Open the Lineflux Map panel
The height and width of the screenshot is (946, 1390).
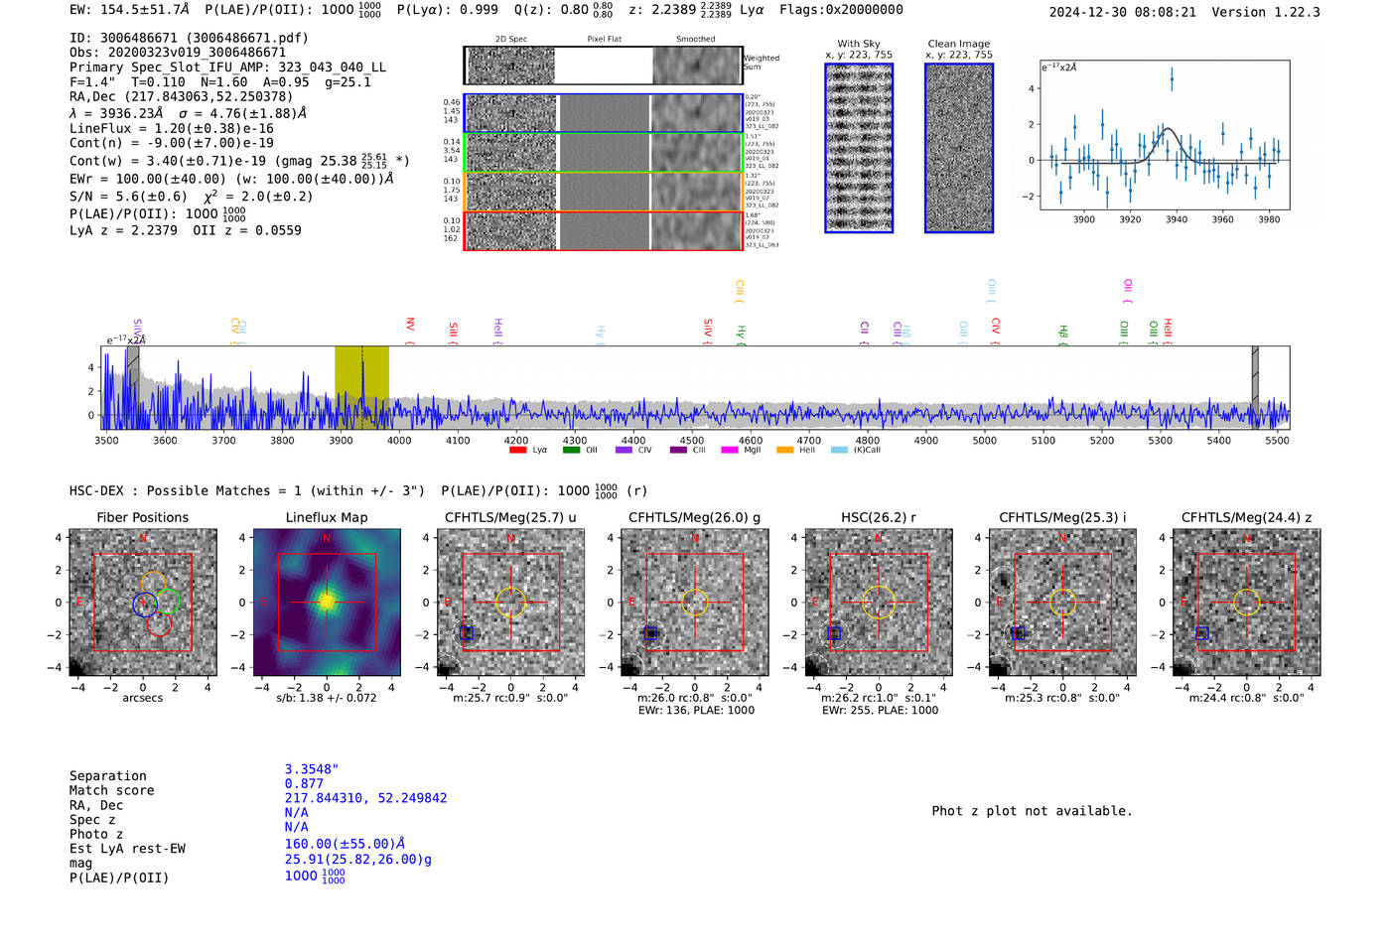(327, 603)
